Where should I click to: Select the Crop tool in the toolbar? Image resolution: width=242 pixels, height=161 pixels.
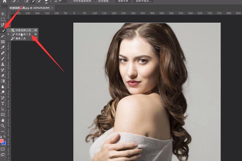pyautogui.click(x=3, y=36)
